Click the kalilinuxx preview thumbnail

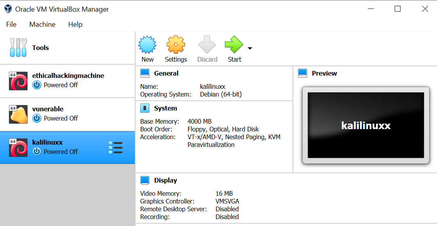[366, 125]
